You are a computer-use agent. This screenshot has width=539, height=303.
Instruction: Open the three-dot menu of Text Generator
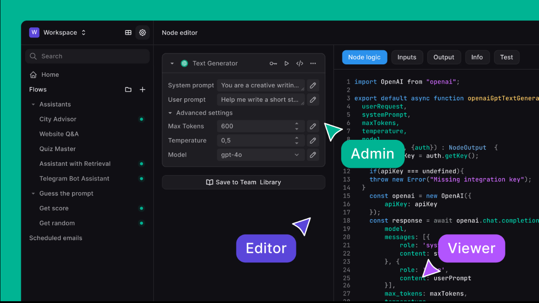click(x=313, y=64)
